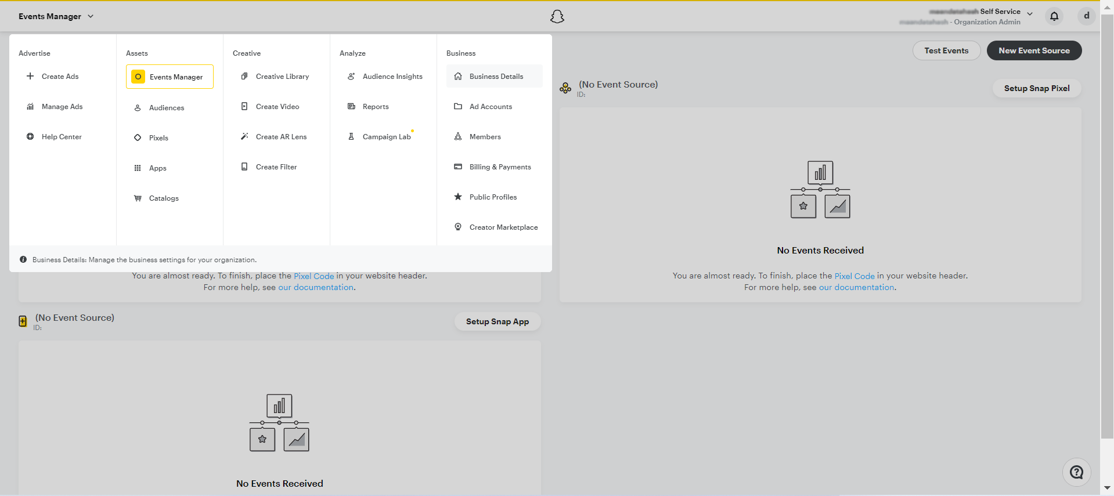Image resolution: width=1114 pixels, height=496 pixels.
Task: Click the vertical page scrollbar thumb
Action: pyautogui.click(x=1107, y=226)
